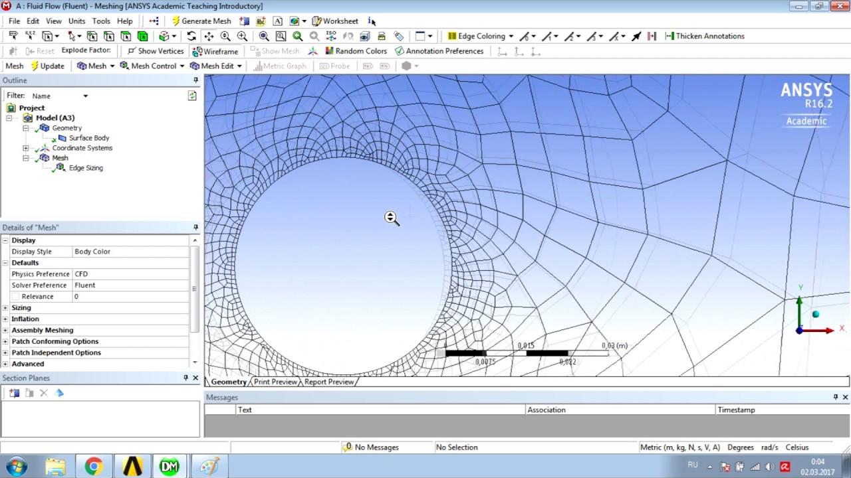Select the Vertex selection filter
Image resolution: width=851 pixels, height=478 pixels.
[92, 36]
